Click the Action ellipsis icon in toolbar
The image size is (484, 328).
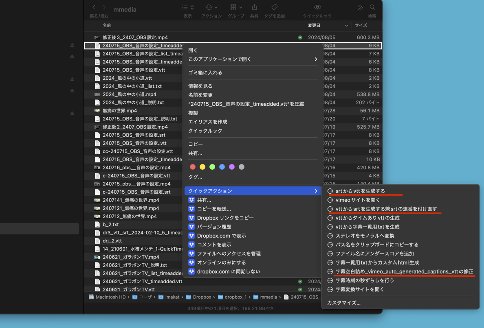pos(211,7)
